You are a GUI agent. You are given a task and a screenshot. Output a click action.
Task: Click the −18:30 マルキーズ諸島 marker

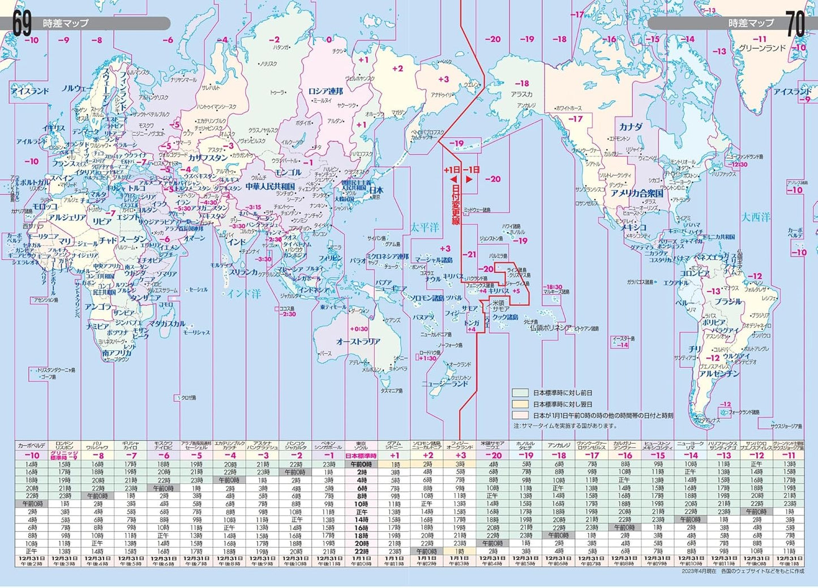[x=553, y=289]
